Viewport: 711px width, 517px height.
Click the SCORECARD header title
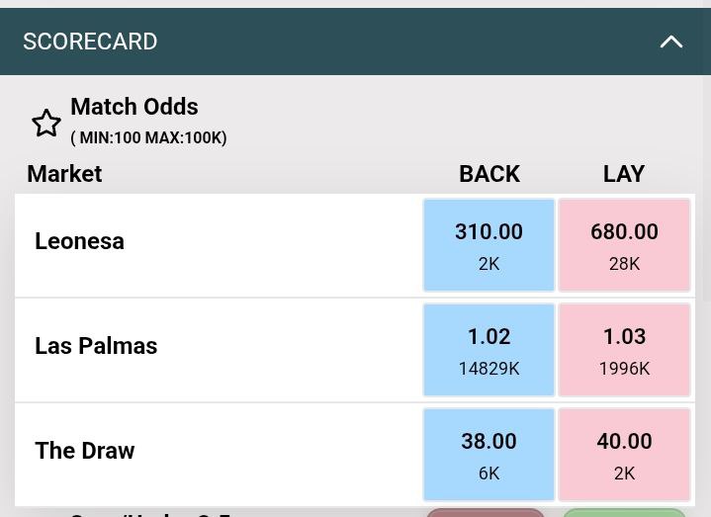[90, 42]
